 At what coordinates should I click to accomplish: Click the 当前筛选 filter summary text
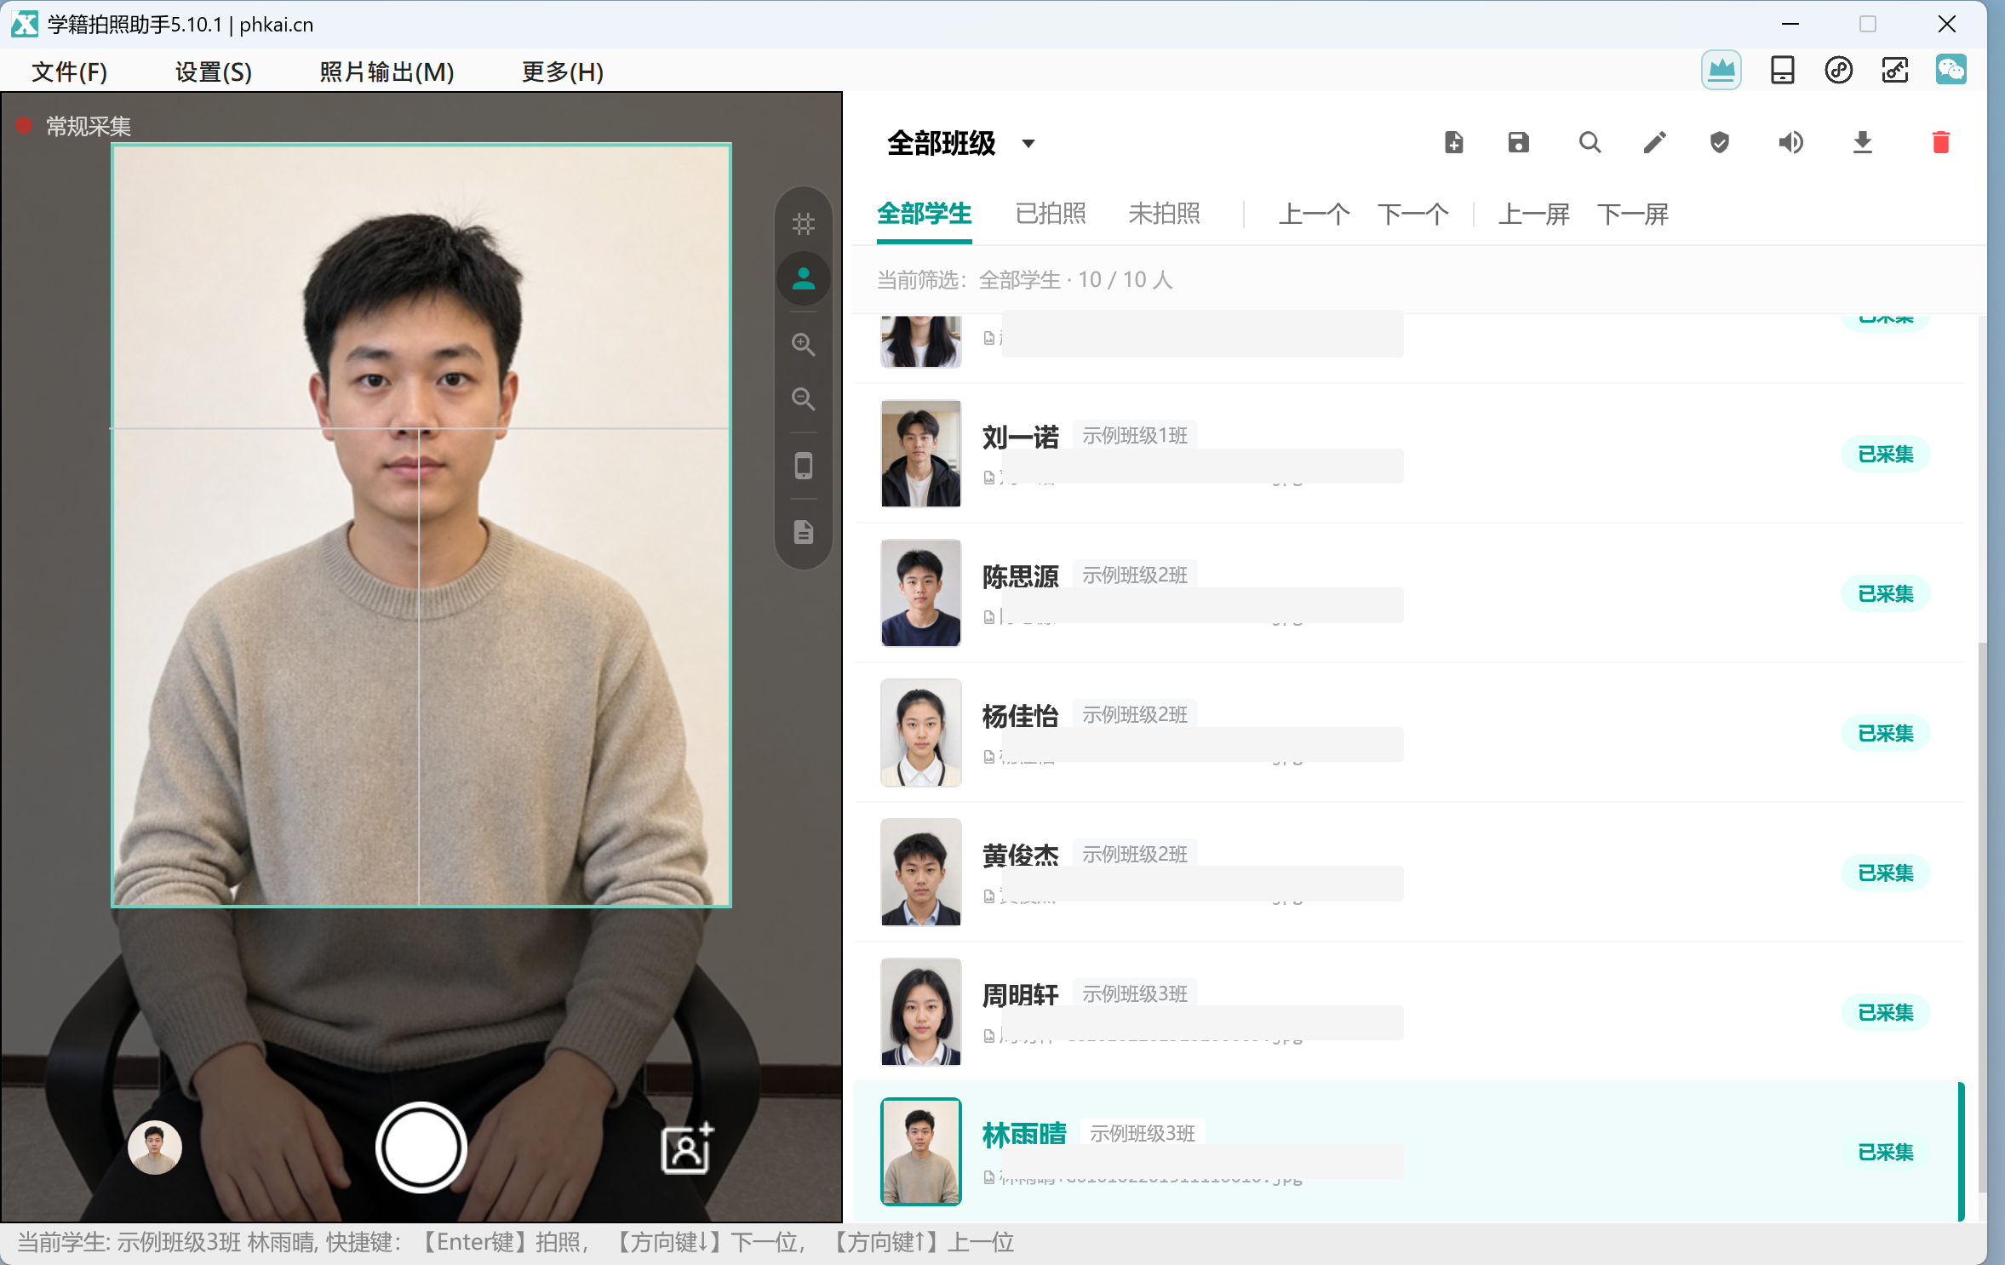pyautogui.click(x=1024, y=280)
